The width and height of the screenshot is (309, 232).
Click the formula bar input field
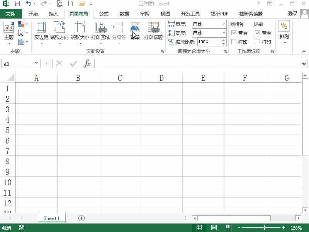click(199, 64)
